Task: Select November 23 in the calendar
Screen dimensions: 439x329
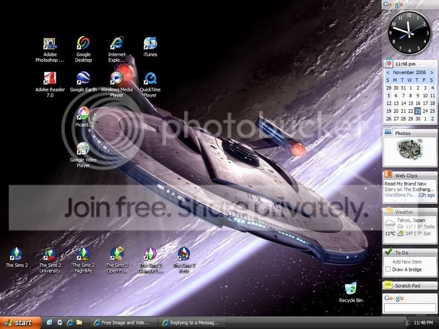Action: 418,111
